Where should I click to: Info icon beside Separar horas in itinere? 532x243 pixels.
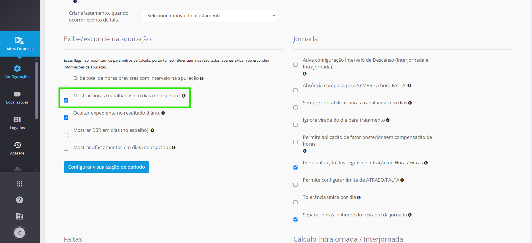pos(410,215)
